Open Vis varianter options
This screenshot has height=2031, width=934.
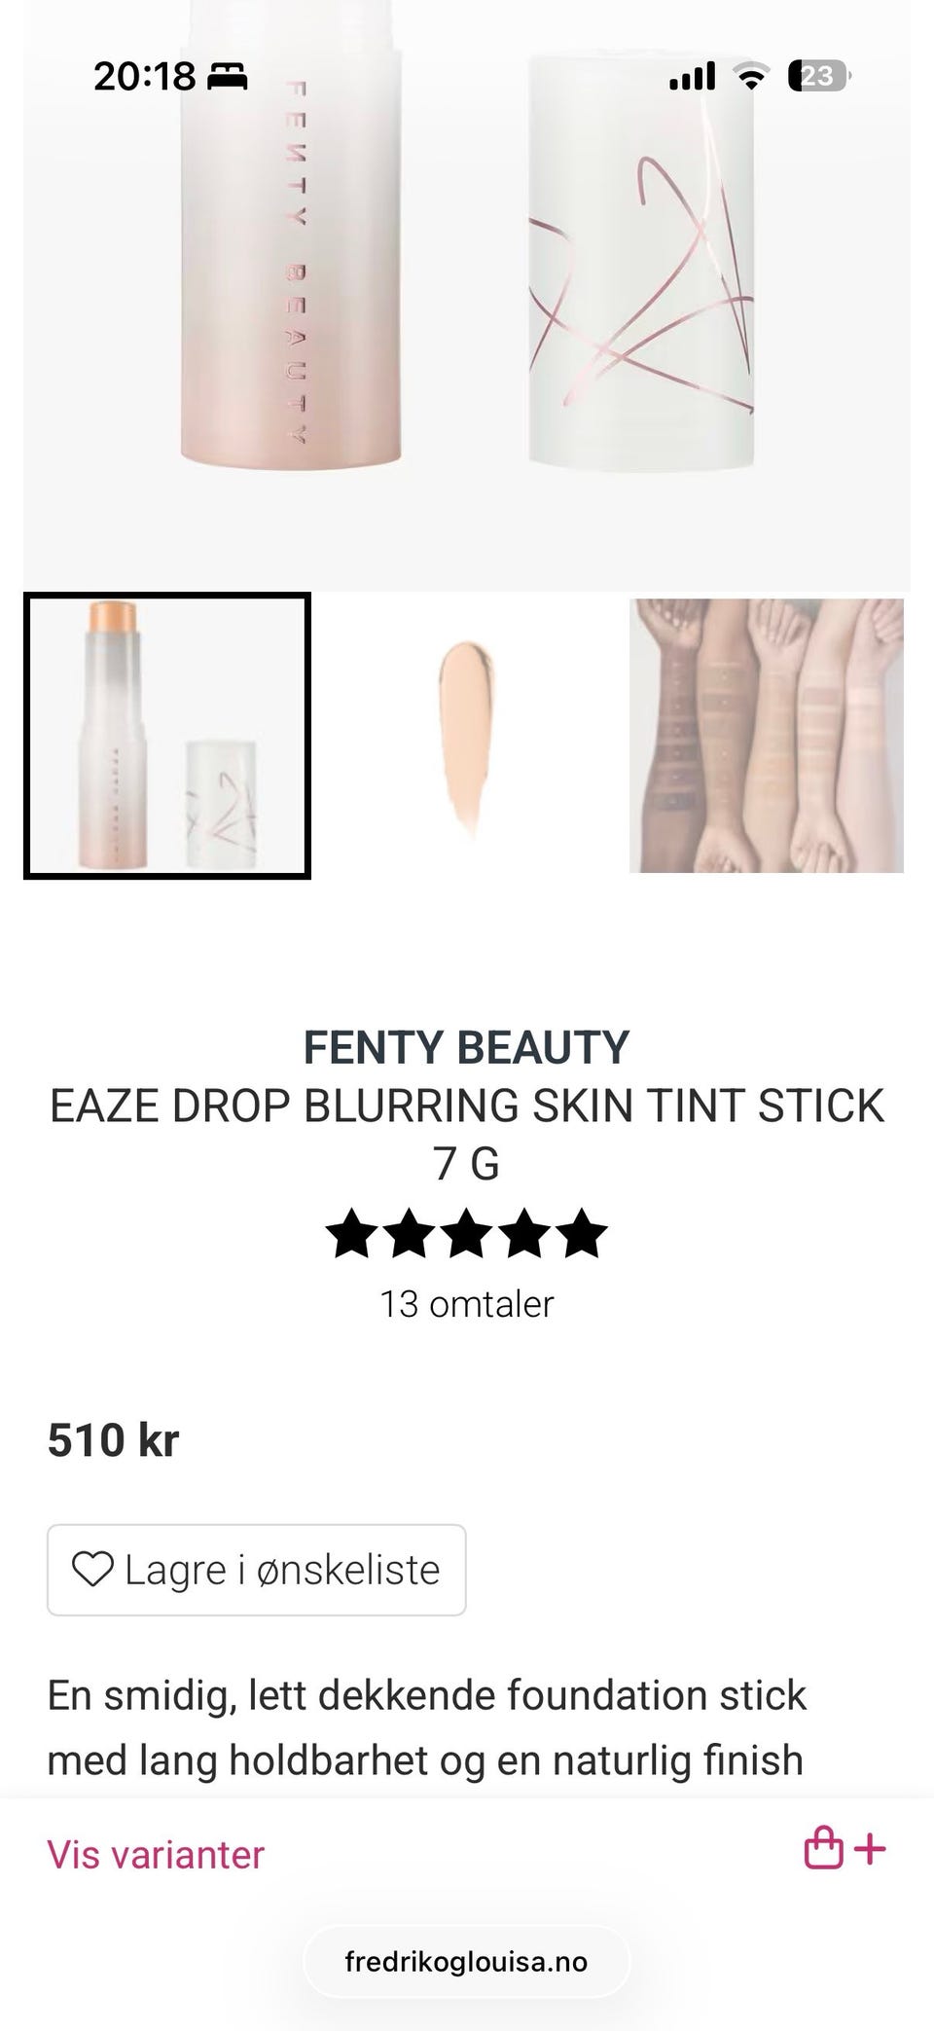click(156, 1855)
